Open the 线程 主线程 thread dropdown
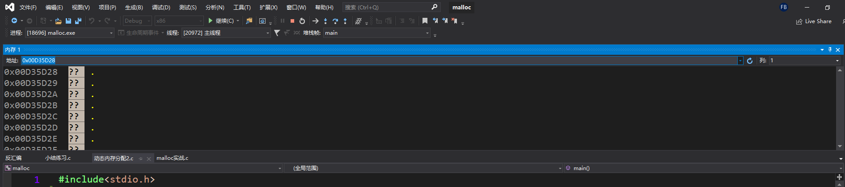845x187 pixels. point(226,33)
